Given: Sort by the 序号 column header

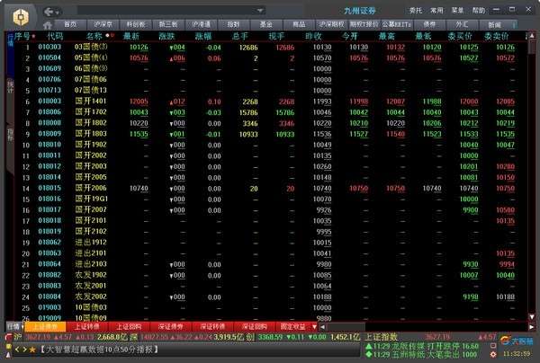Looking at the screenshot, I should [22, 36].
